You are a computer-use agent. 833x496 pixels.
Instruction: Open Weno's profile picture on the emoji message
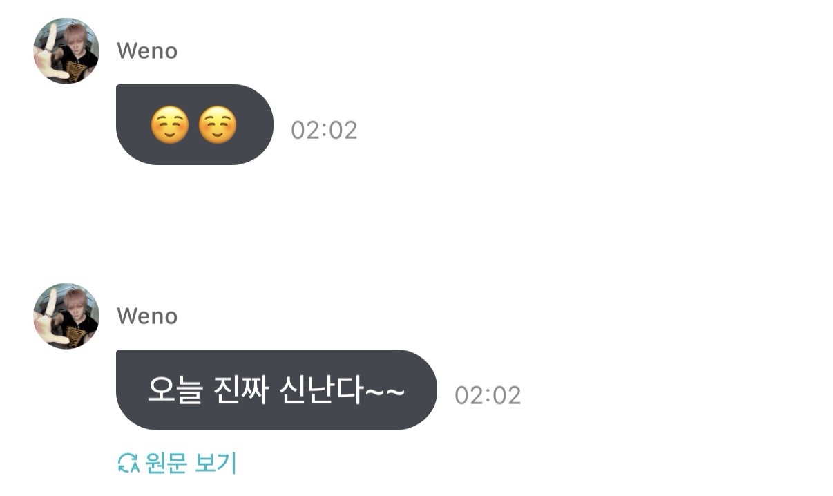(66, 51)
